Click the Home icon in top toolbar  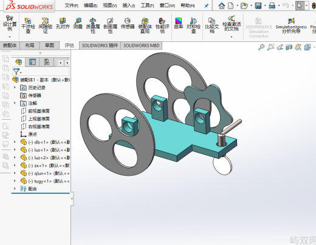tap(222, 5)
